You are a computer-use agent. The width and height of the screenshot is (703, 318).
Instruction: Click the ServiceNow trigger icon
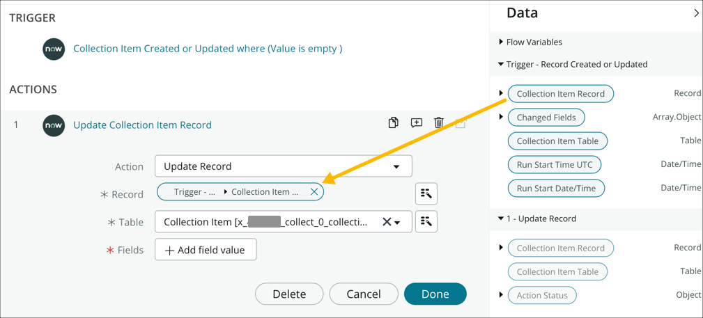[x=54, y=49]
